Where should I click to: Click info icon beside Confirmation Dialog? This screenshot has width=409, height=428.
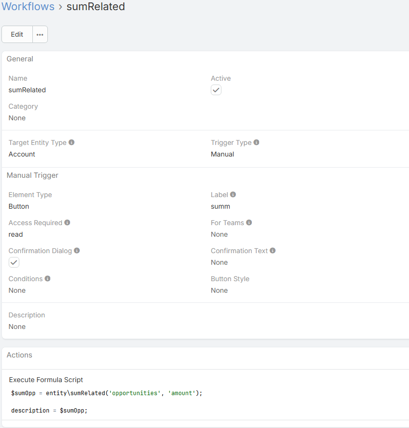[77, 251]
